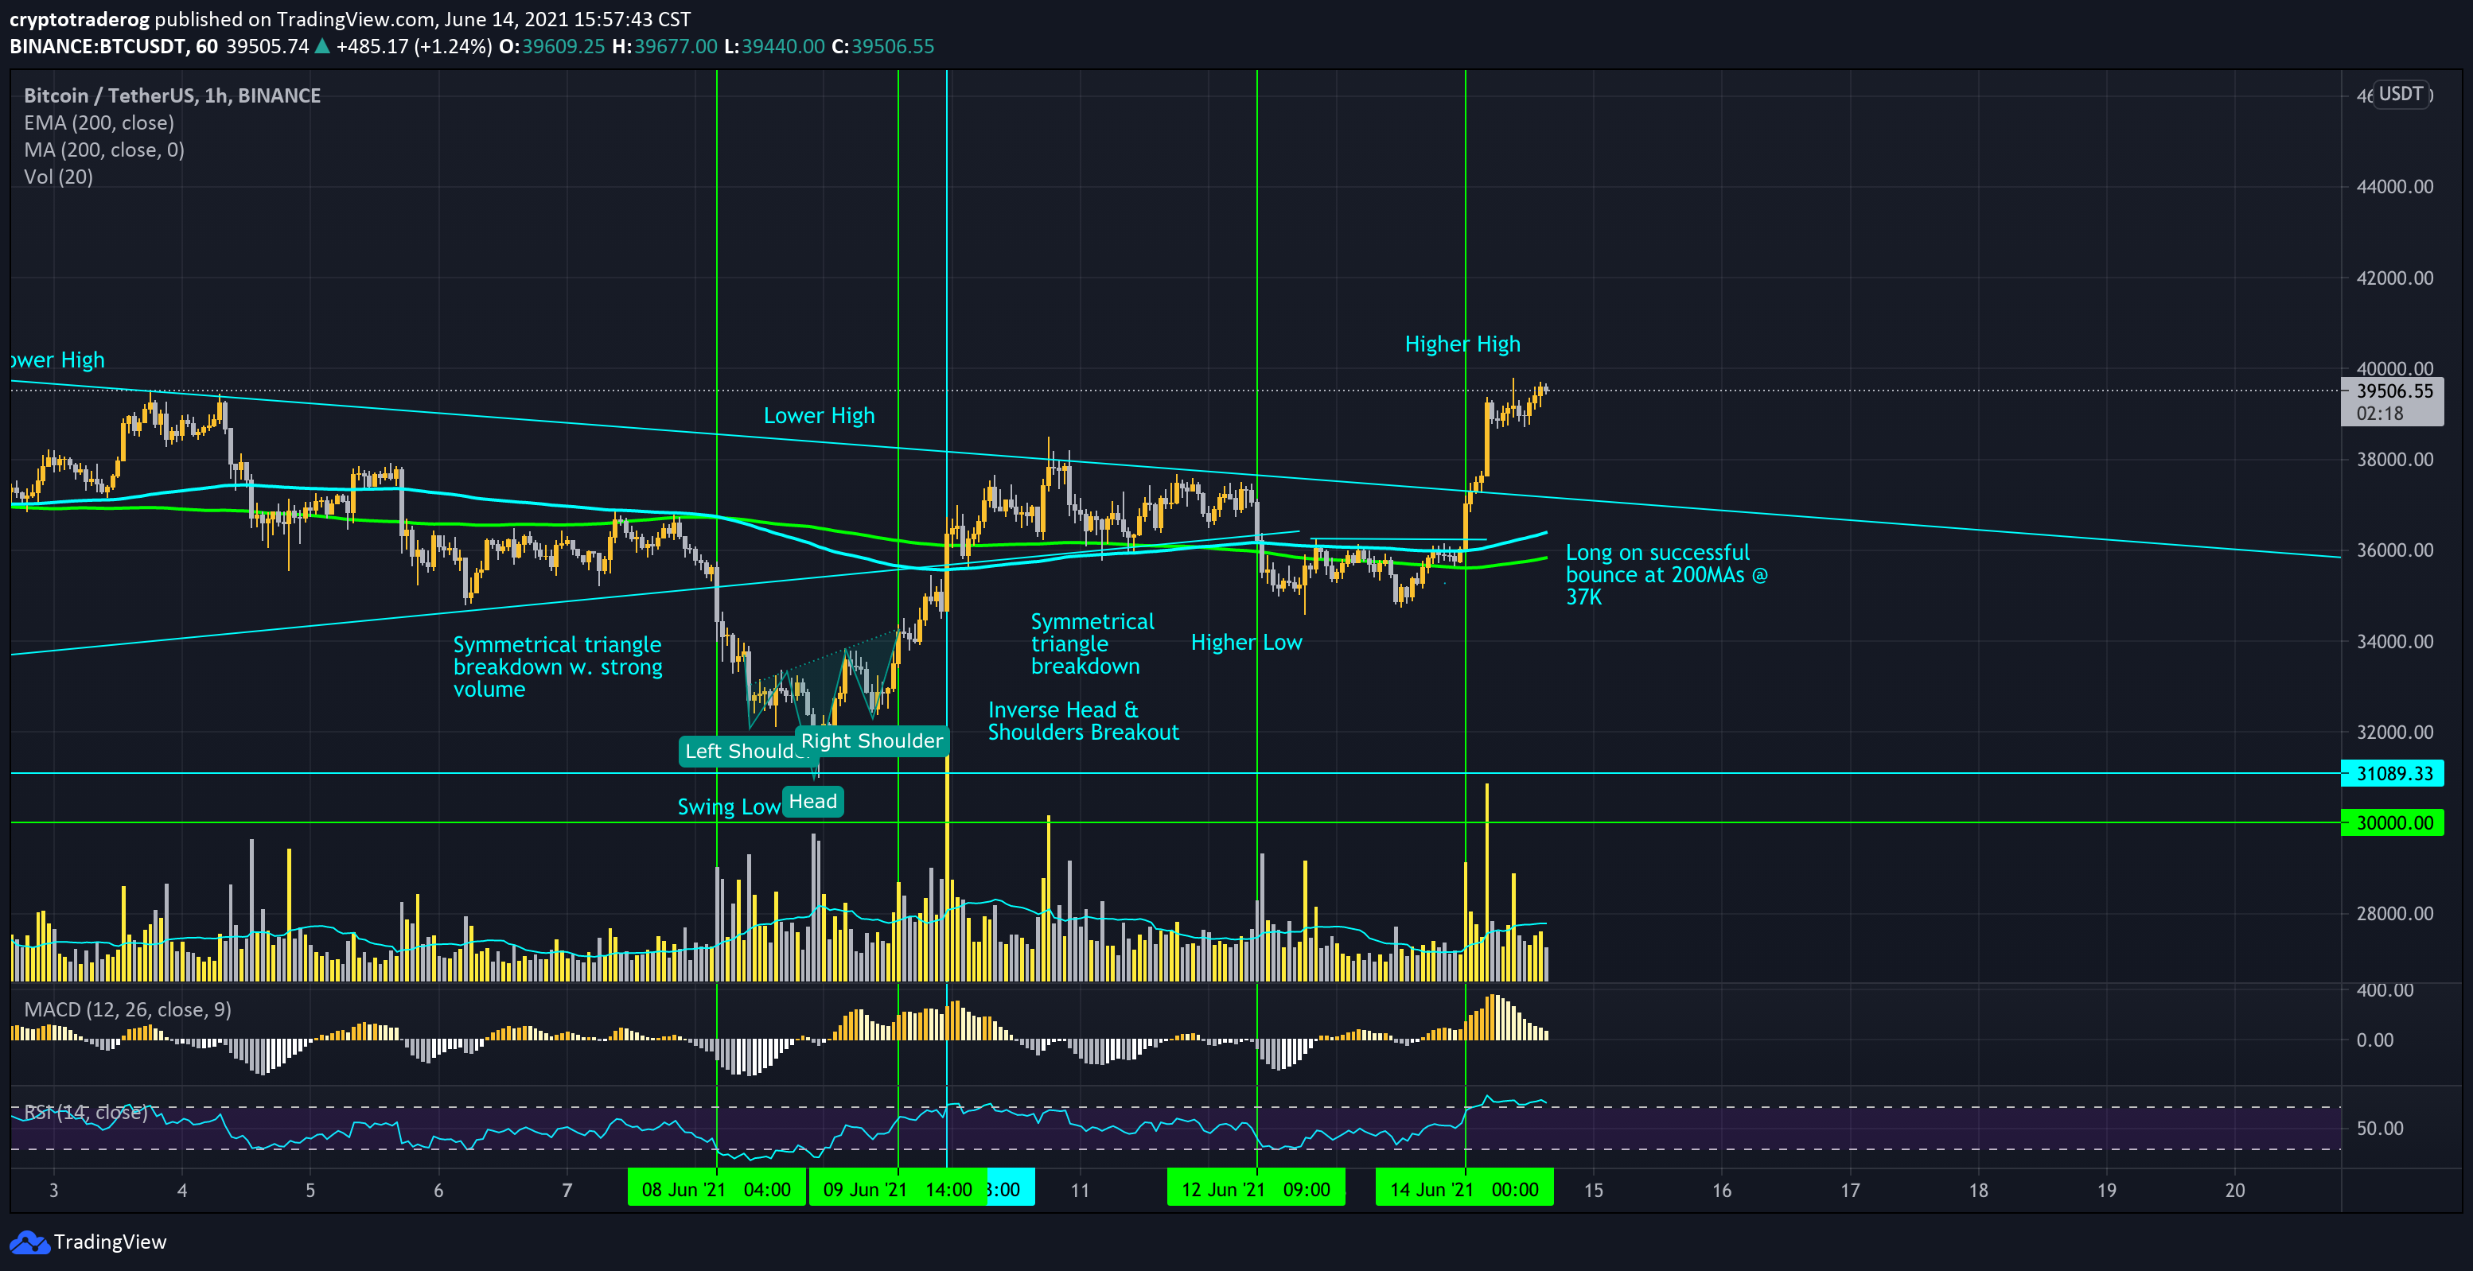Select the 14 Jun '21 00:00 time marker
This screenshot has height=1271, width=2473.
point(1464,1189)
